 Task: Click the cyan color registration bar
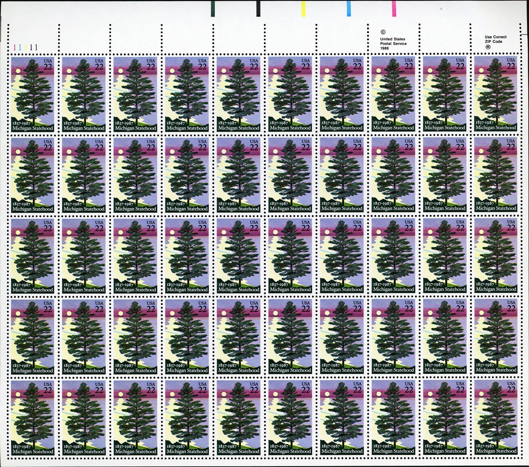pyautogui.click(x=349, y=8)
